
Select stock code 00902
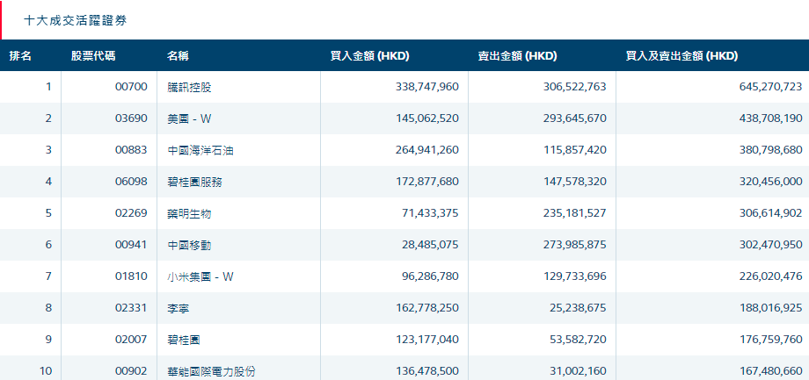tap(131, 370)
